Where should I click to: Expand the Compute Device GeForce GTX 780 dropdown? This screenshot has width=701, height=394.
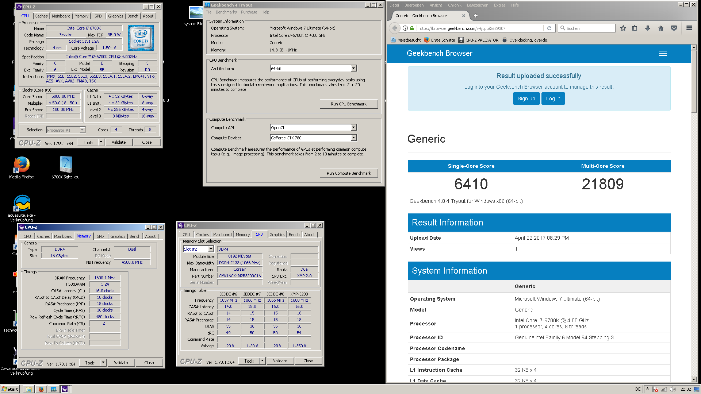pos(353,138)
